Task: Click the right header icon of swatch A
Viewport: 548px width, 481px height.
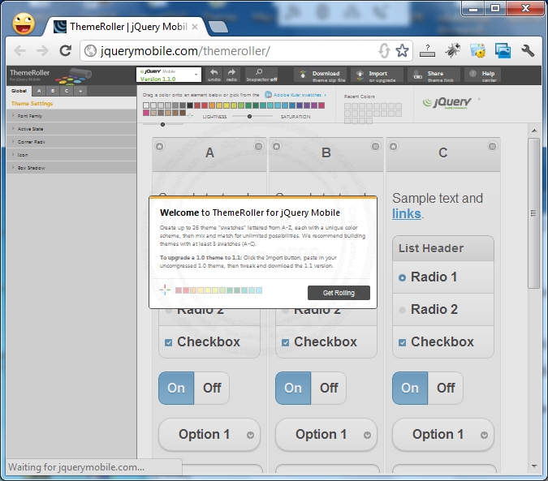Action: [259, 146]
